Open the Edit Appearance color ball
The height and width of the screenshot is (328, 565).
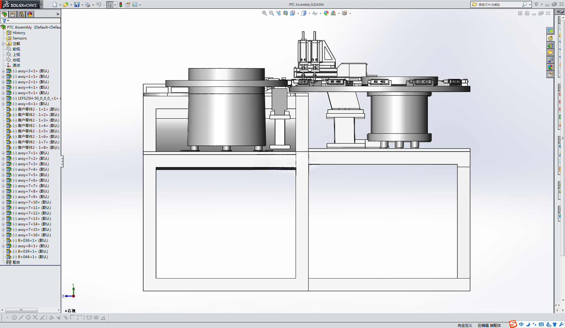(x=326, y=13)
